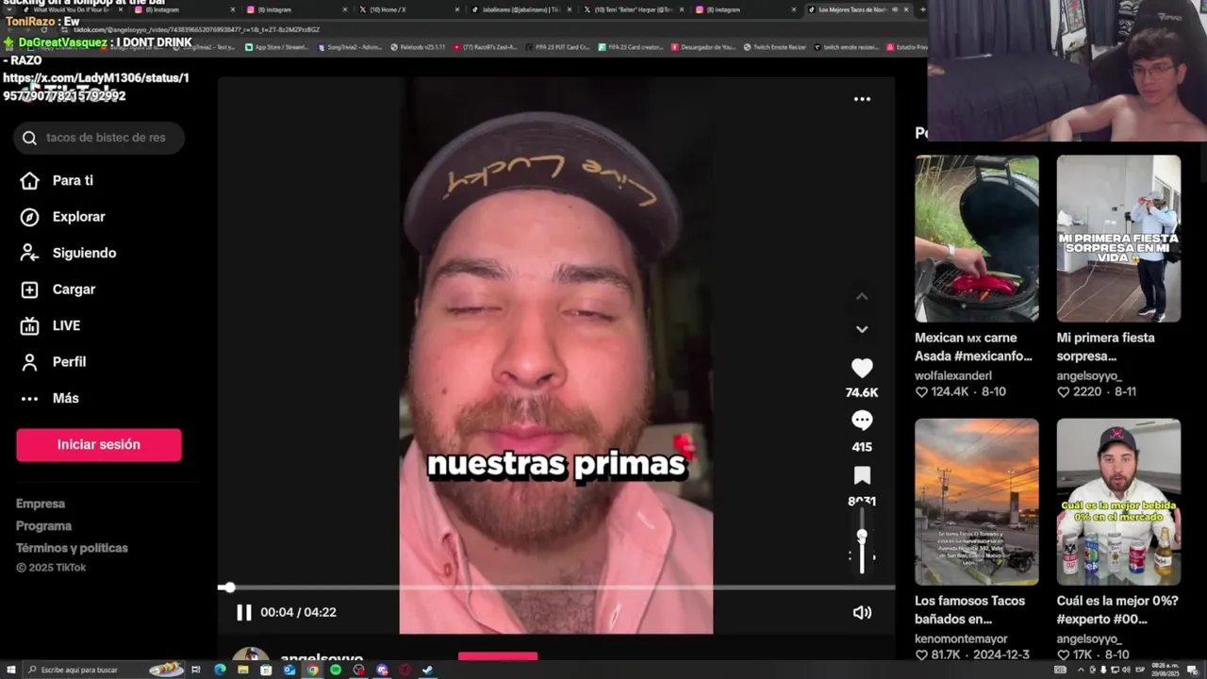The height and width of the screenshot is (679, 1207).
Task: Open the three-dot video options menu
Action: click(862, 99)
